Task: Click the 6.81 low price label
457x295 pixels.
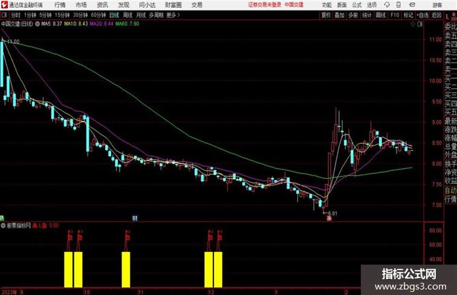Action: 332,213
